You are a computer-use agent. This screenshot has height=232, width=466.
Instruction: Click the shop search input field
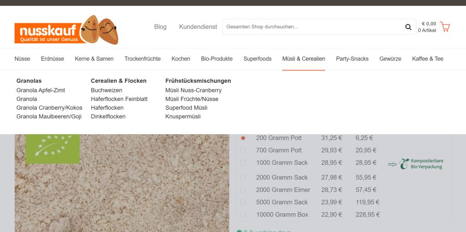[x=312, y=27]
